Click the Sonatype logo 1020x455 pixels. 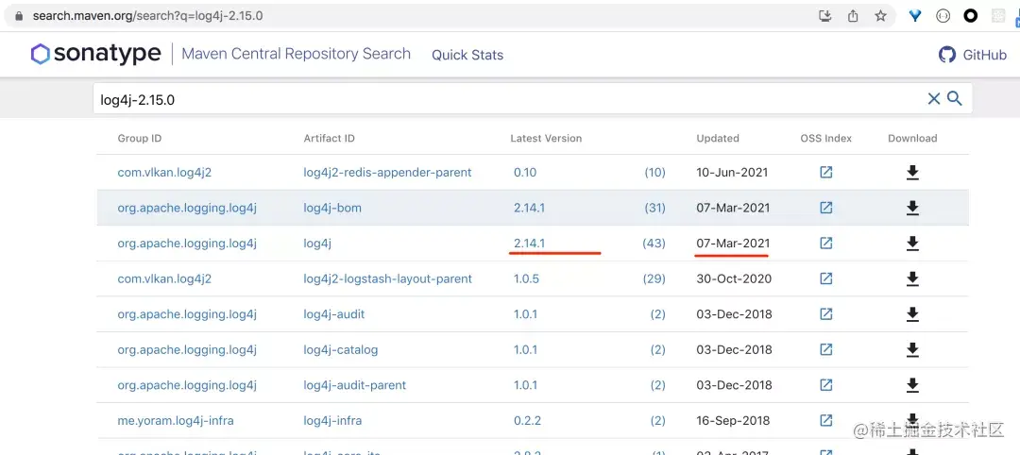95,54
